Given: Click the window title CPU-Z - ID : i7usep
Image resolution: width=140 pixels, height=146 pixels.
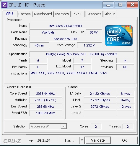Looking at the screenshot, I should pyautogui.click(x=27, y=5).
